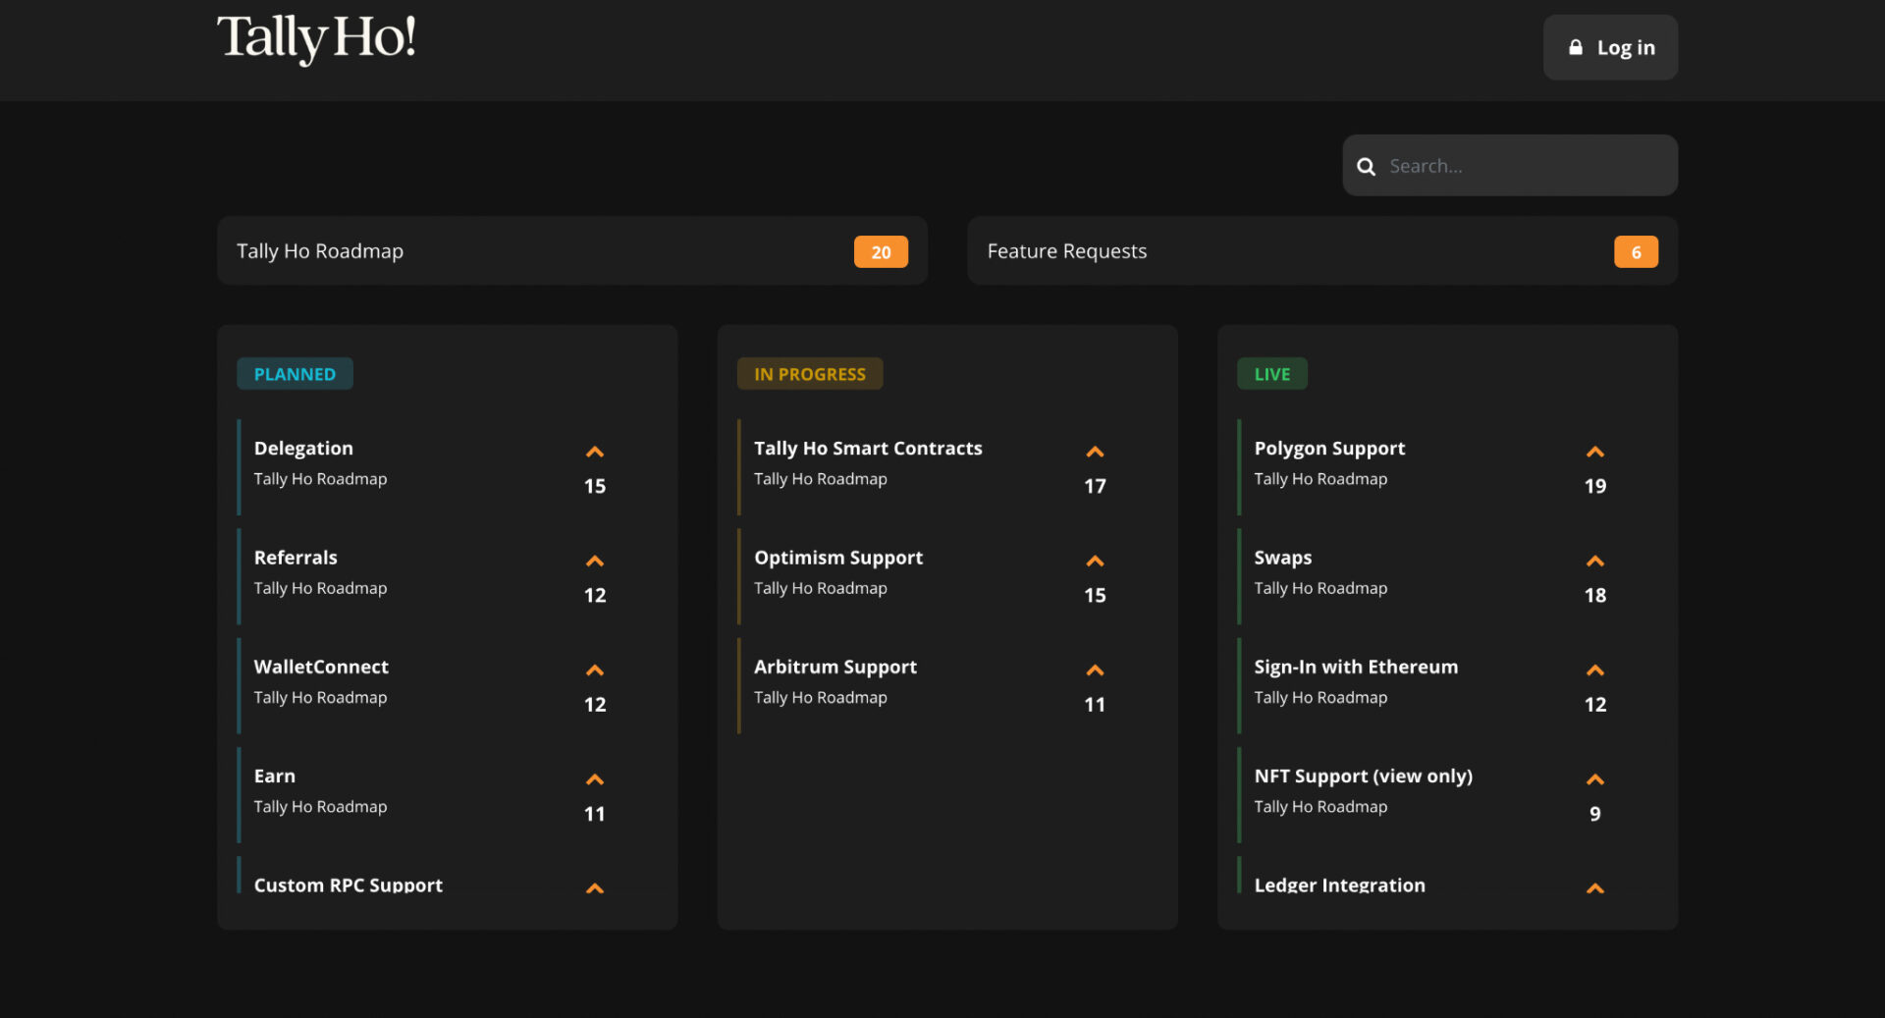
Task: Open the Sign-In with Ethereum post
Action: pyautogui.click(x=1356, y=667)
